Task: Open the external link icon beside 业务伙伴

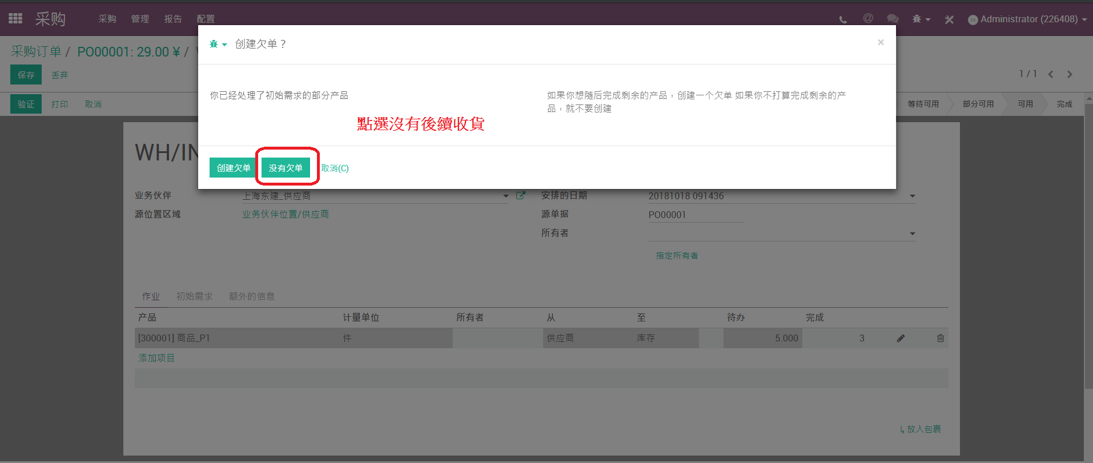Action: click(x=520, y=195)
